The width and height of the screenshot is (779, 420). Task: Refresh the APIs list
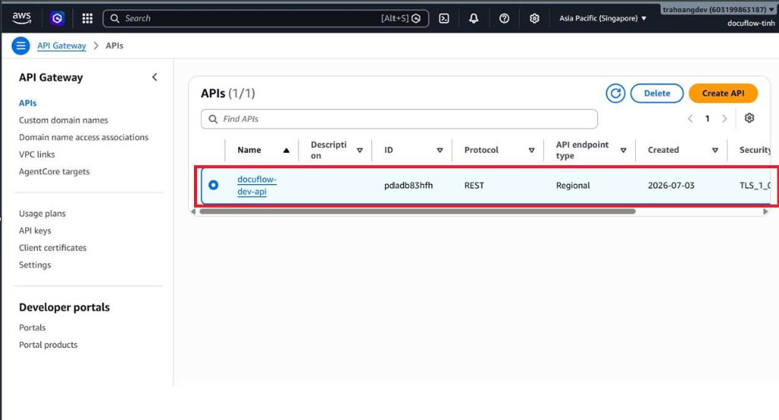tap(615, 93)
